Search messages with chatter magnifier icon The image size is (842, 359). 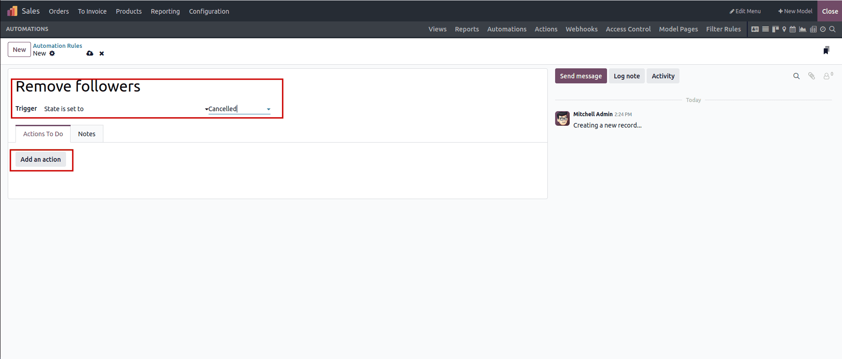pos(796,76)
